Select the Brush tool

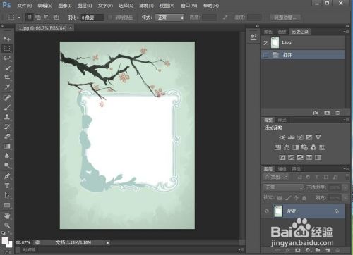point(7,107)
